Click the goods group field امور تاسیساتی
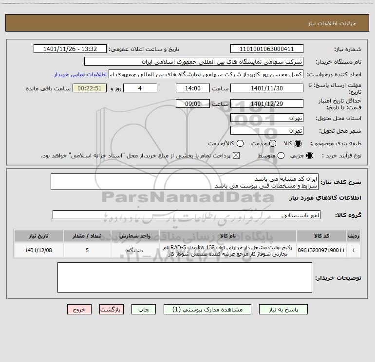This screenshot has height=362, width=375. [x=187, y=215]
